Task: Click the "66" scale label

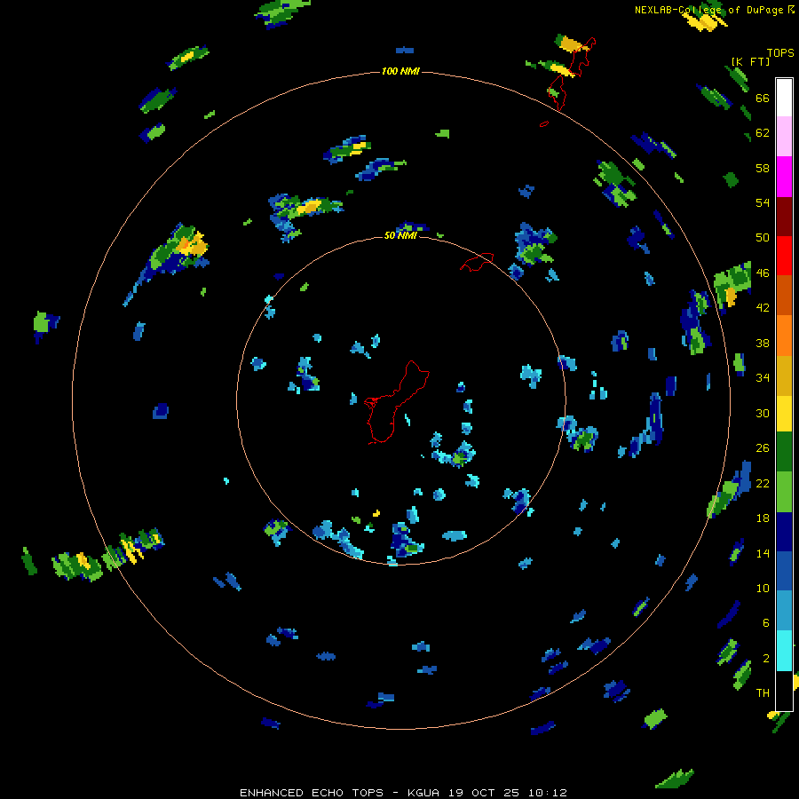Action: [763, 98]
